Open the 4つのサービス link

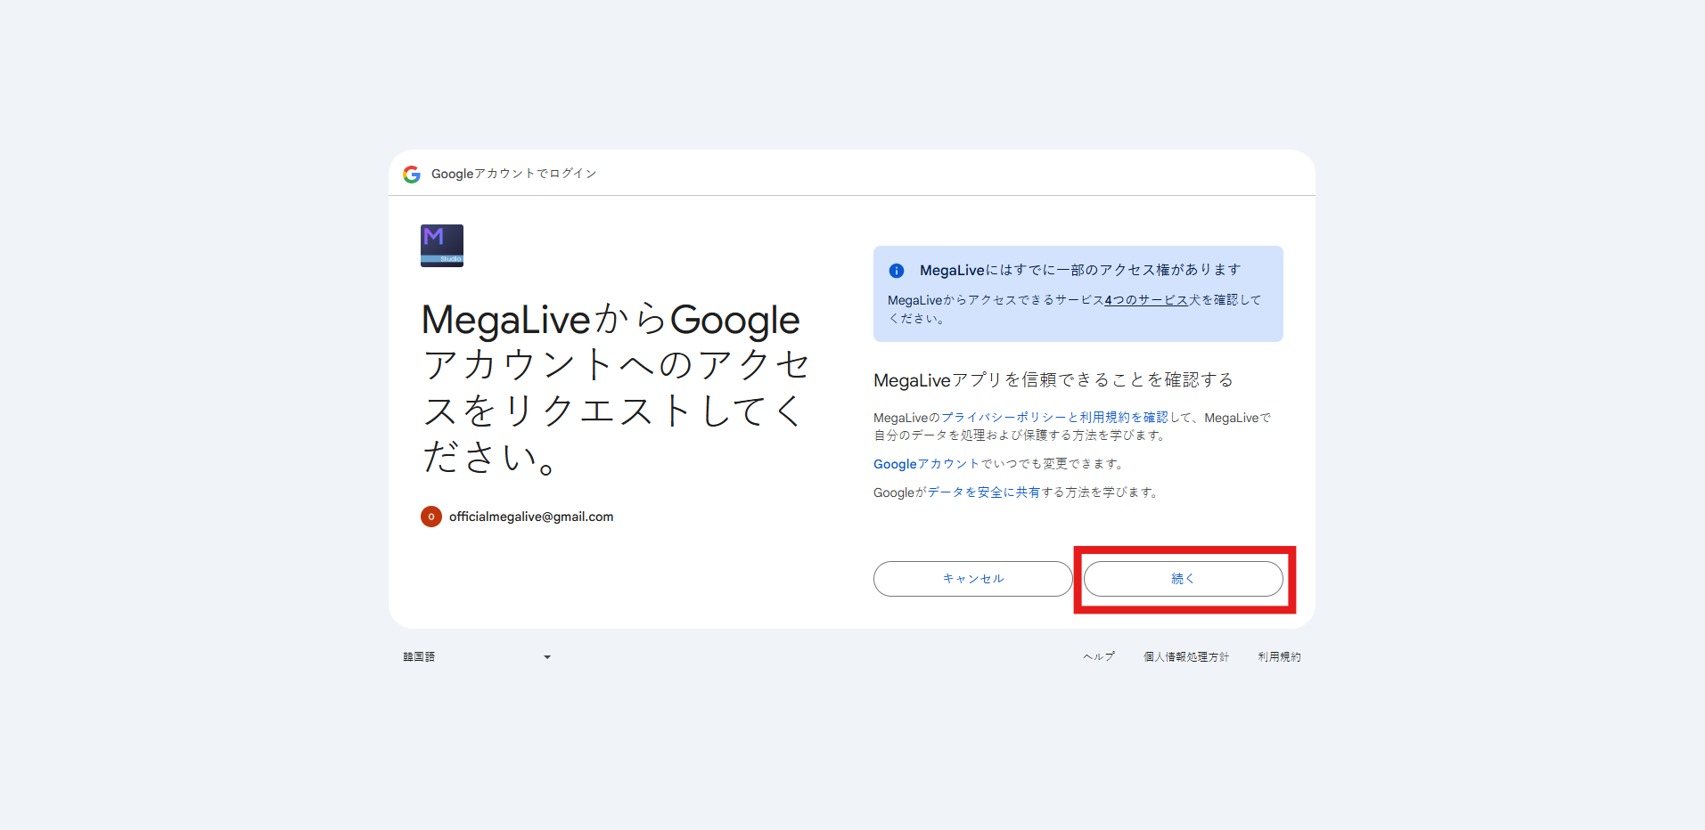coord(1146,300)
